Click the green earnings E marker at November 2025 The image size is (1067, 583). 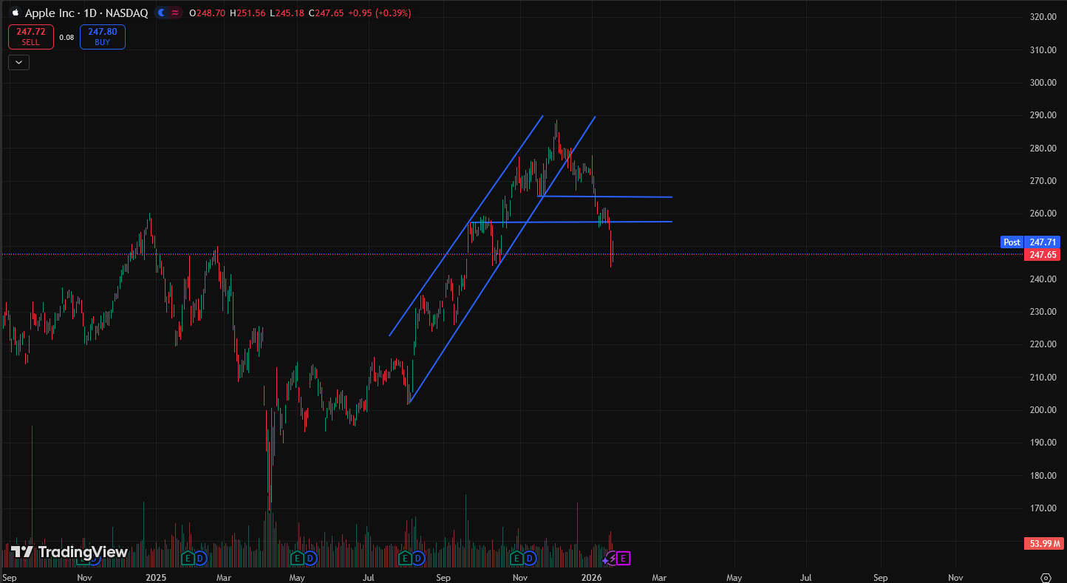pyautogui.click(x=517, y=557)
